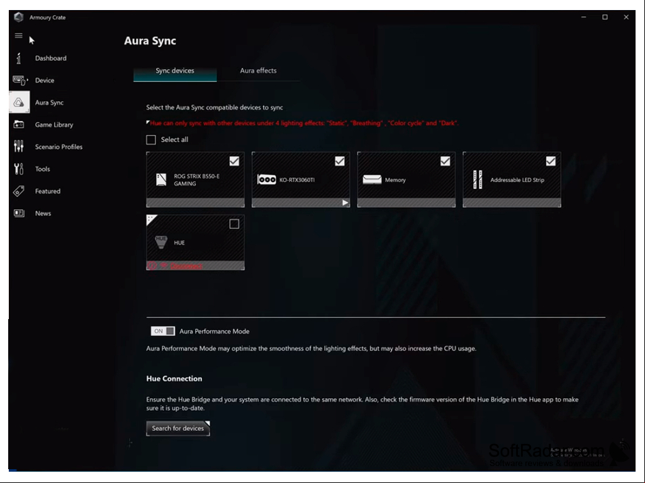The height and width of the screenshot is (483, 645).
Task: Click the Hue Connection heading
Action: click(174, 378)
